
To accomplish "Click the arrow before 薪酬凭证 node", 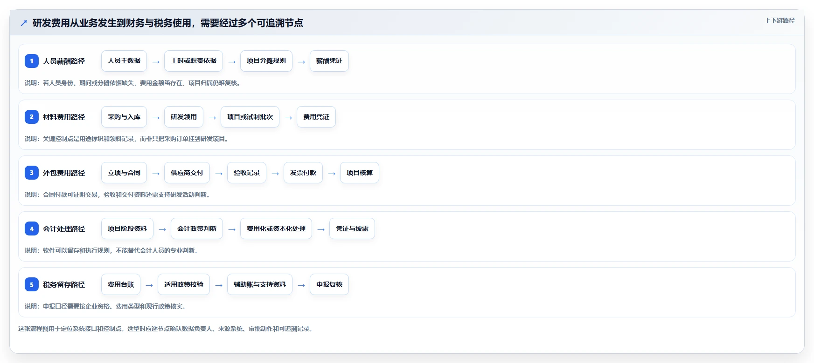I will coord(301,61).
